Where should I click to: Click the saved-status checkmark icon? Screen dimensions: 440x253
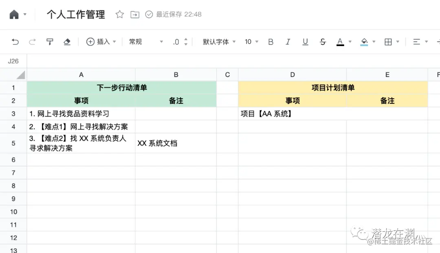(x=148, y=14)
